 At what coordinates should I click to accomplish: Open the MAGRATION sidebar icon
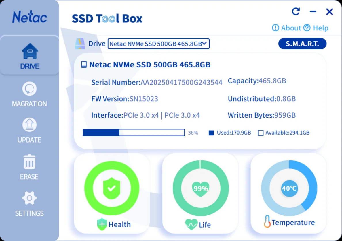coord(29,89)
